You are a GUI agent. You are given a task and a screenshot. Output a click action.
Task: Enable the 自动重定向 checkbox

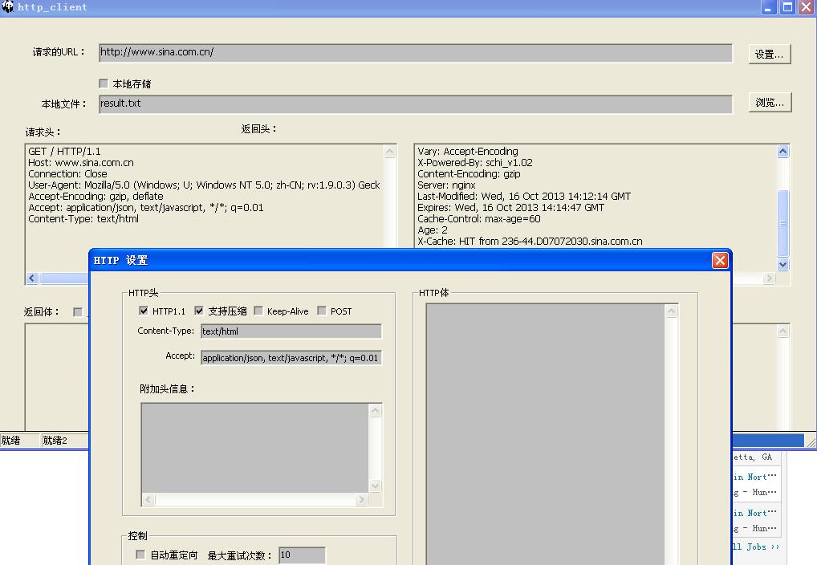coord(140,555)
